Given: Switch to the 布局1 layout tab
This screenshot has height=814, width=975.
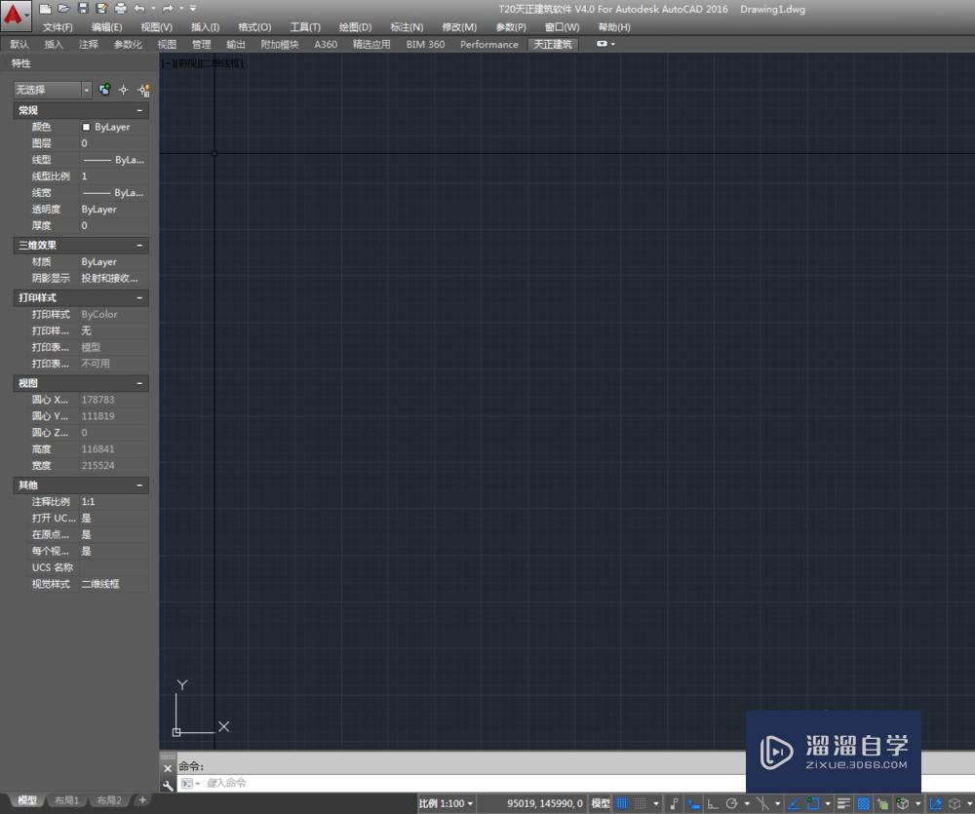Looking at the screenshot, I should [66, 799].
